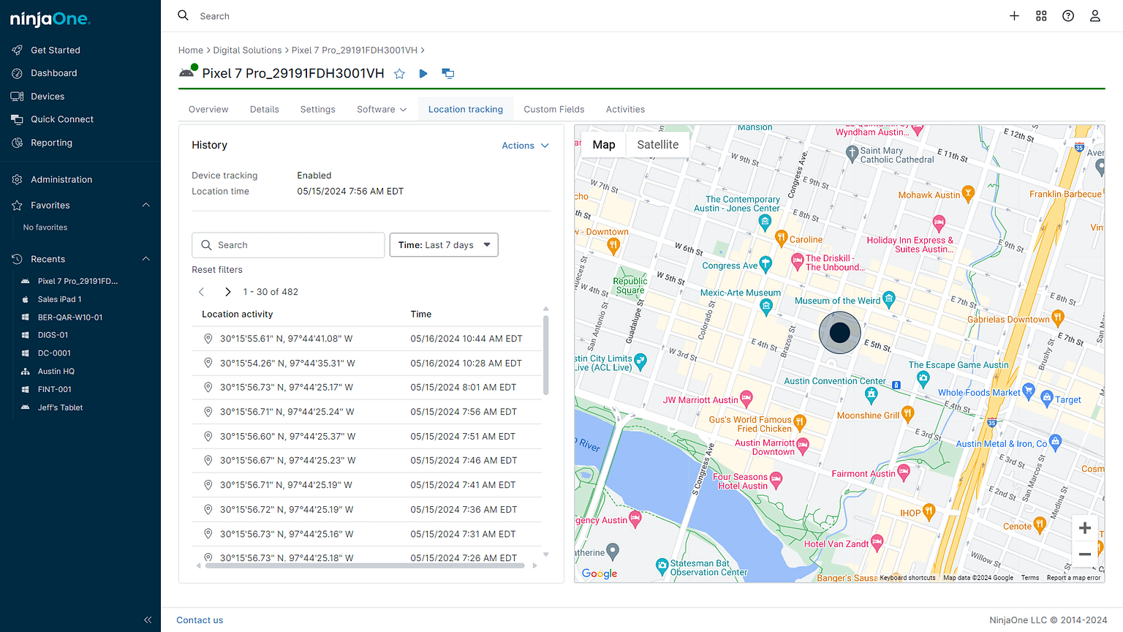Switch map to Satellite view
The image size is (1123, 632).
(x=657, y=145)
